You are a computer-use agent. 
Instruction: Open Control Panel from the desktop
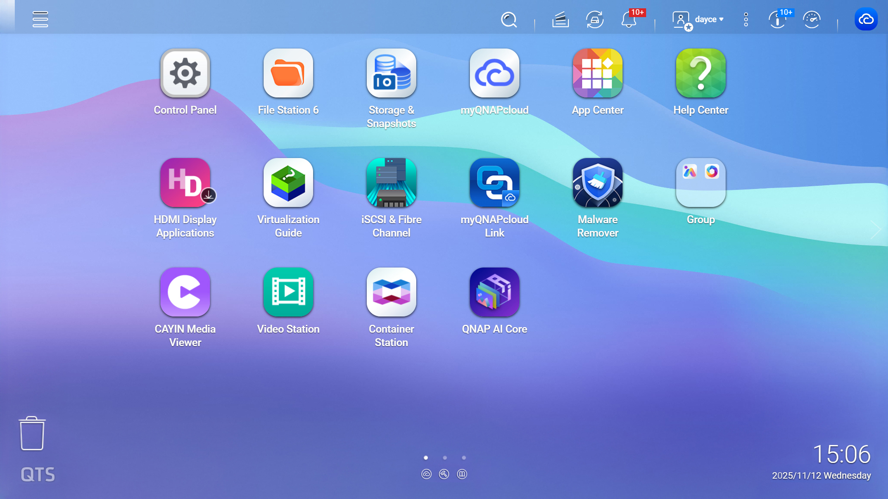pos(185,73)
